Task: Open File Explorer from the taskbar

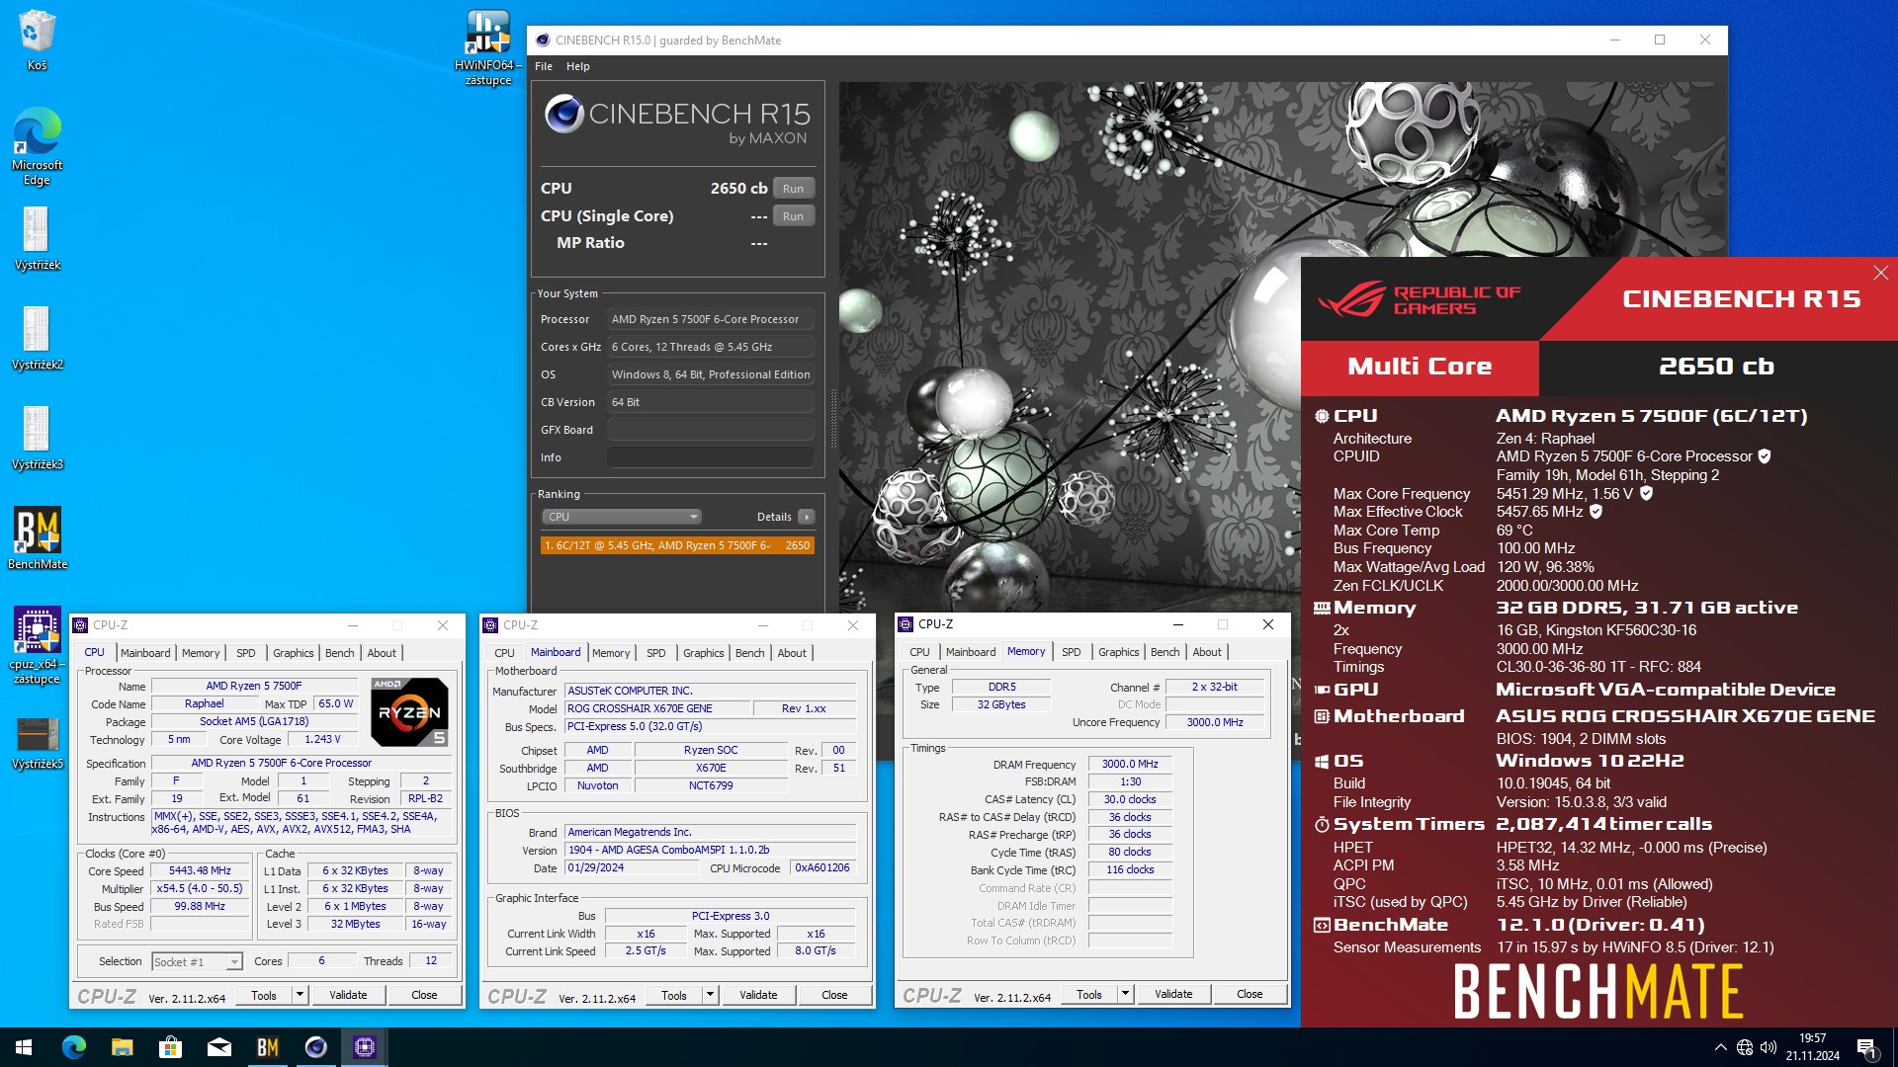Action: [x=122, y=1047]
